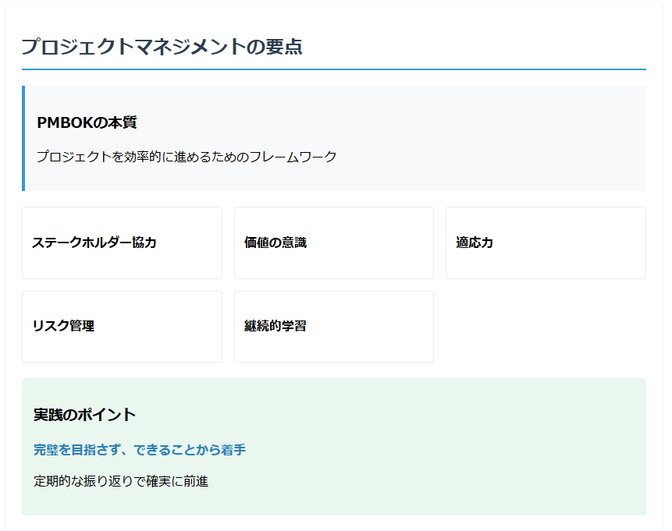Select the text 定期的な振り返りで確実に前進

(121, 481)
